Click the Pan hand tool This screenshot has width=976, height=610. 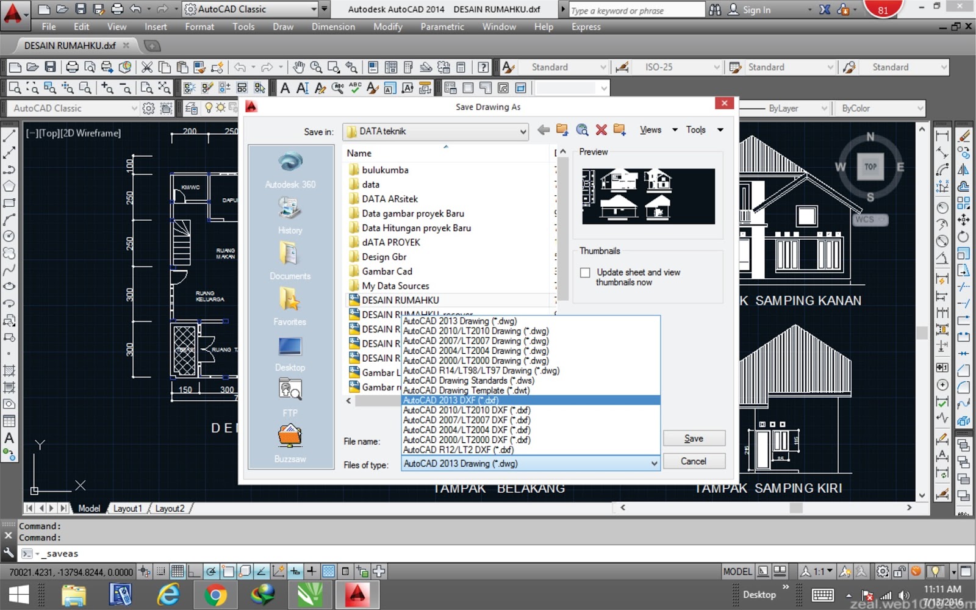click(298, 67)
